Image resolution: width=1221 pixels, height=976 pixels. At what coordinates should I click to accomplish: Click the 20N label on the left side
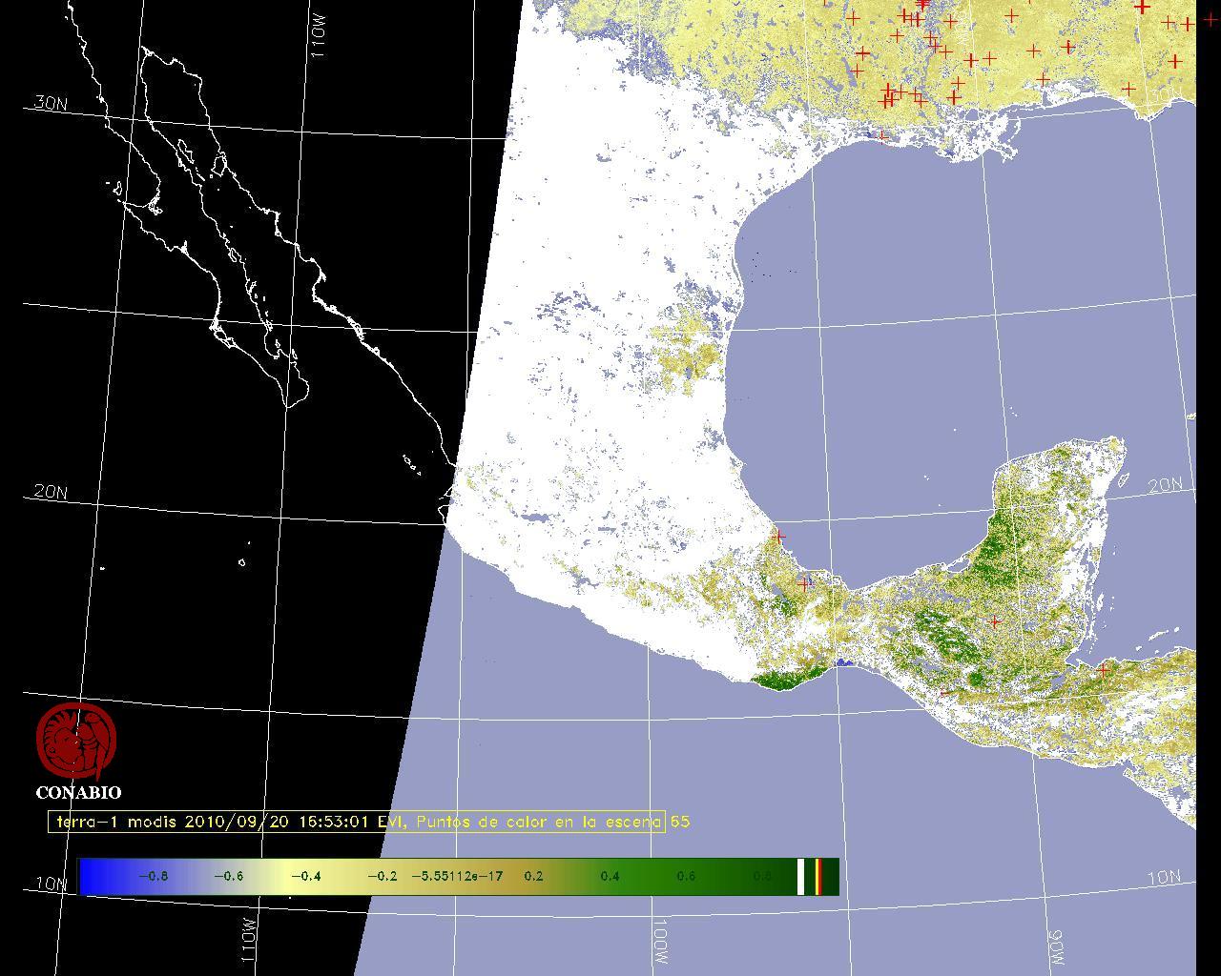click(51, 493)
